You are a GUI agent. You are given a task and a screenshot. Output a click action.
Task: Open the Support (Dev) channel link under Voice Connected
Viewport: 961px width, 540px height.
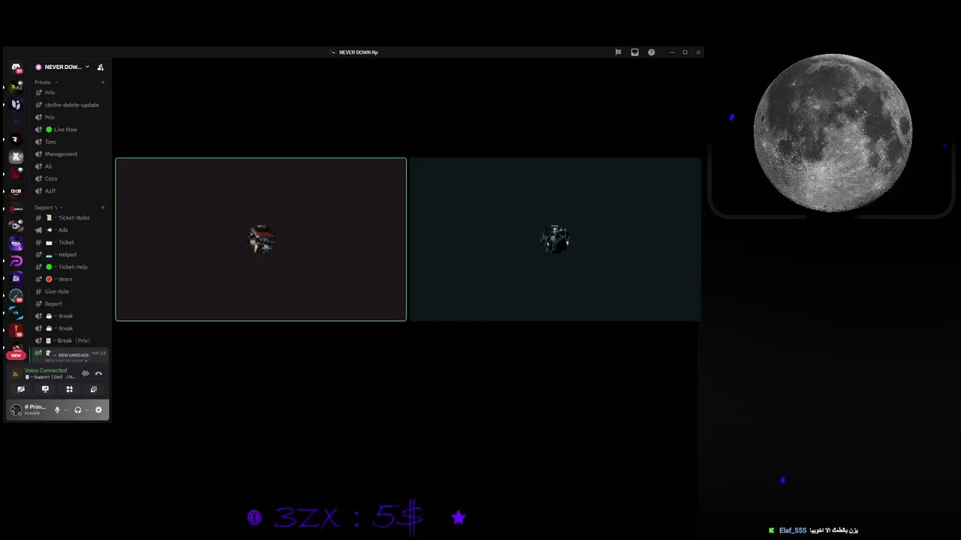(x=50, y=376)
